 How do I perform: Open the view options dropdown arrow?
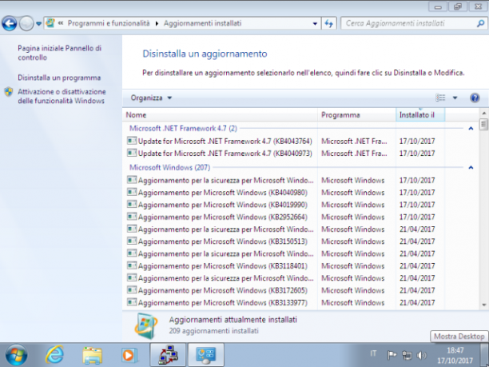click(455, 98)
